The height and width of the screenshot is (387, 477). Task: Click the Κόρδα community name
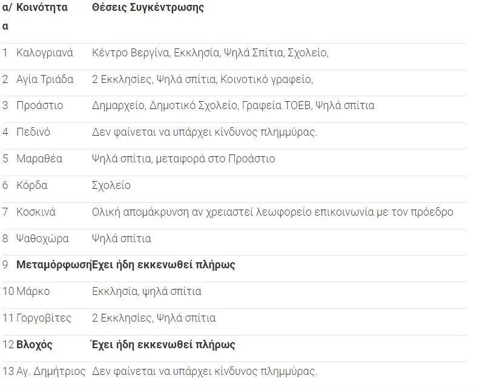point(31,185)
